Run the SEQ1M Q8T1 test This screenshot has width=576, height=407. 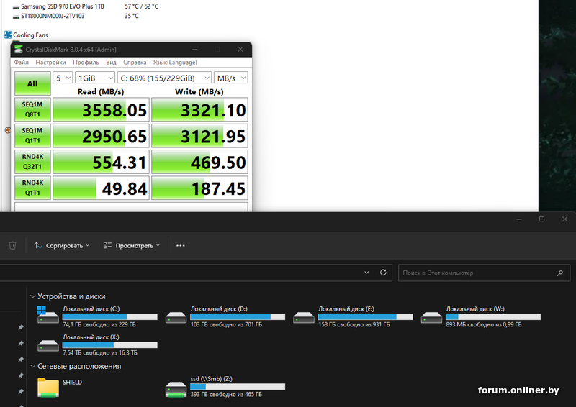[32, 109]
